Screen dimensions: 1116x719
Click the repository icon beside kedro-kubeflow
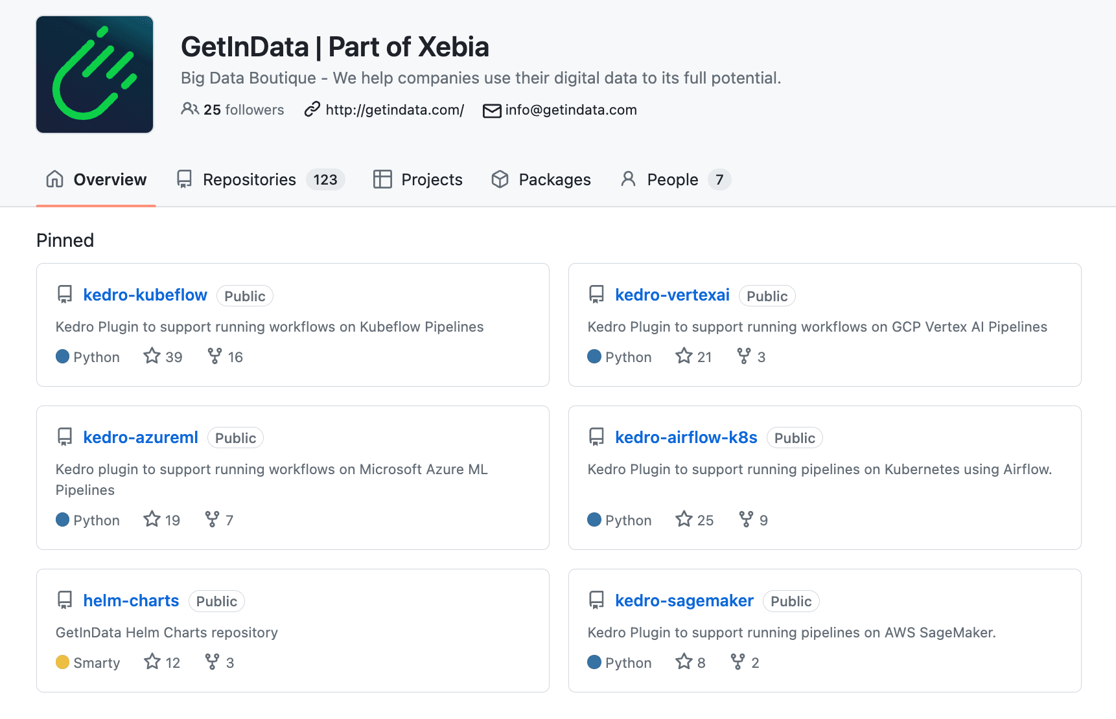[x=65, y=295]
